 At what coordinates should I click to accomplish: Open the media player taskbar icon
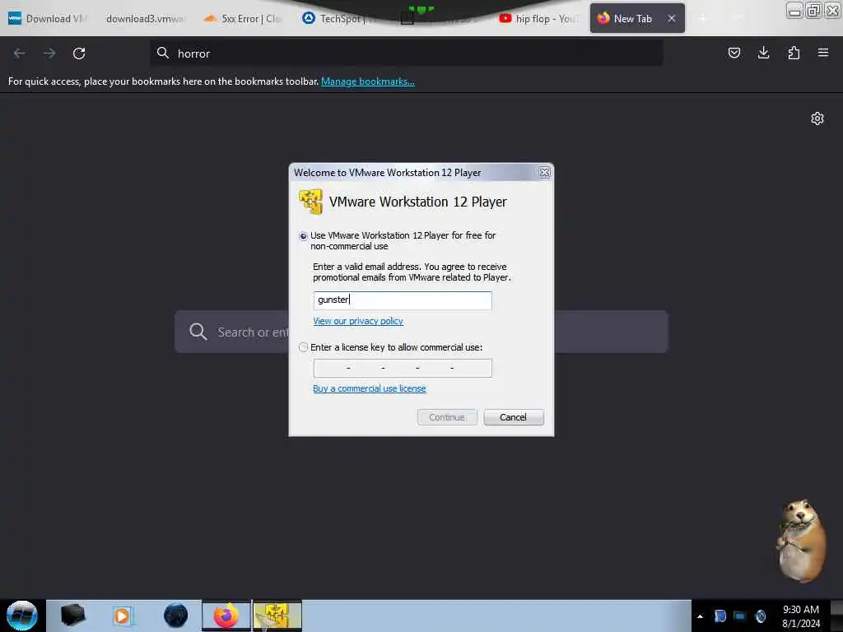[123, 616]
